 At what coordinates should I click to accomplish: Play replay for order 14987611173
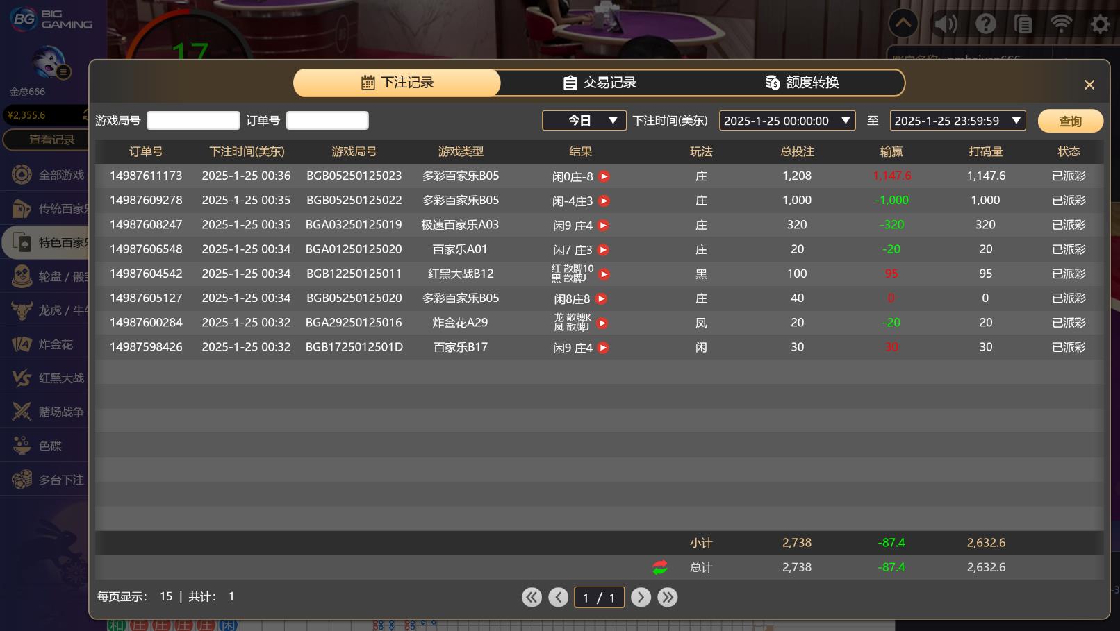tap(604, 176)
